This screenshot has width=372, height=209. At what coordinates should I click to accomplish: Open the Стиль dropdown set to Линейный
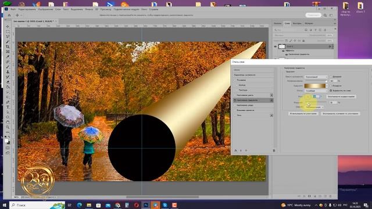tap(316, 91)
